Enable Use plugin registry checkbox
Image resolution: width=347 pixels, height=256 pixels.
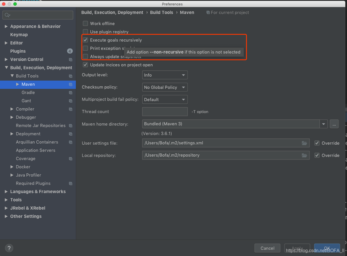coord(85,32)
